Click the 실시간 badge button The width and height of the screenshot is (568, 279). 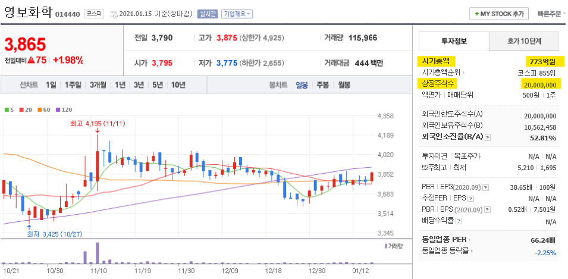pyautogui.click(x=207, y=14)
